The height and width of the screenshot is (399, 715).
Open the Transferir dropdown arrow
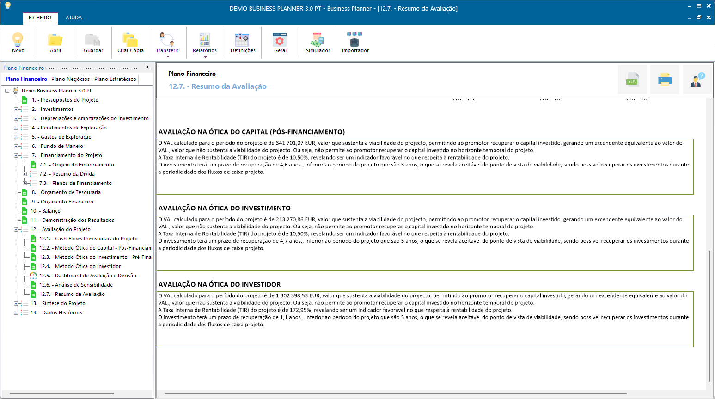point(167,57)
